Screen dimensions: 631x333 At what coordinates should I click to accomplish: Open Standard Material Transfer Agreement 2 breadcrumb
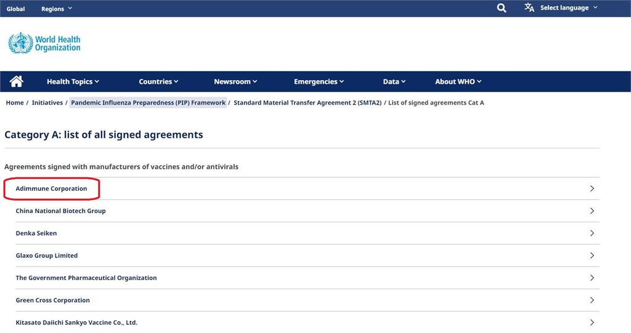[x=307, y=103]
